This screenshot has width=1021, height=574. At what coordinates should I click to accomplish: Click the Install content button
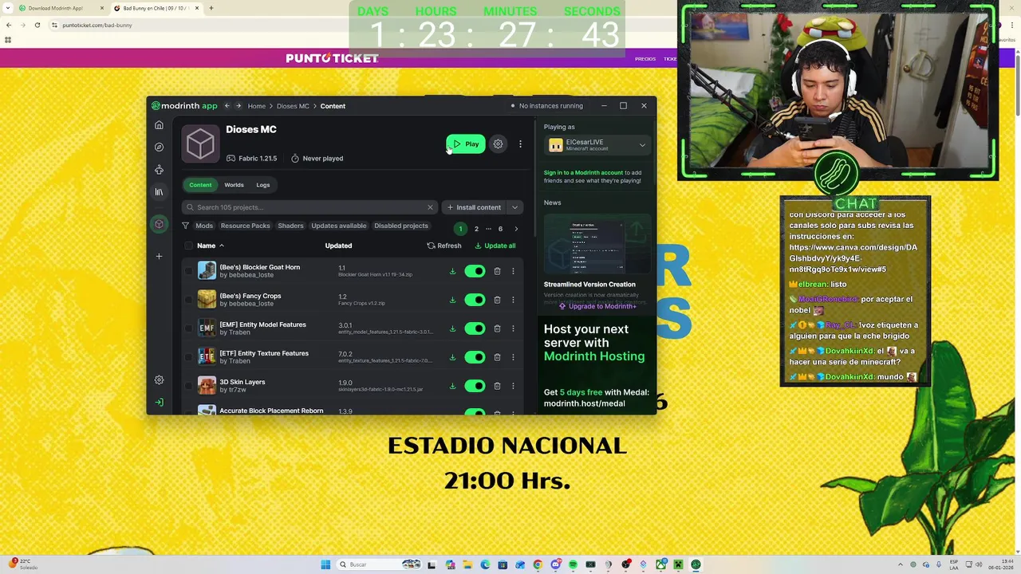point(475,207)
